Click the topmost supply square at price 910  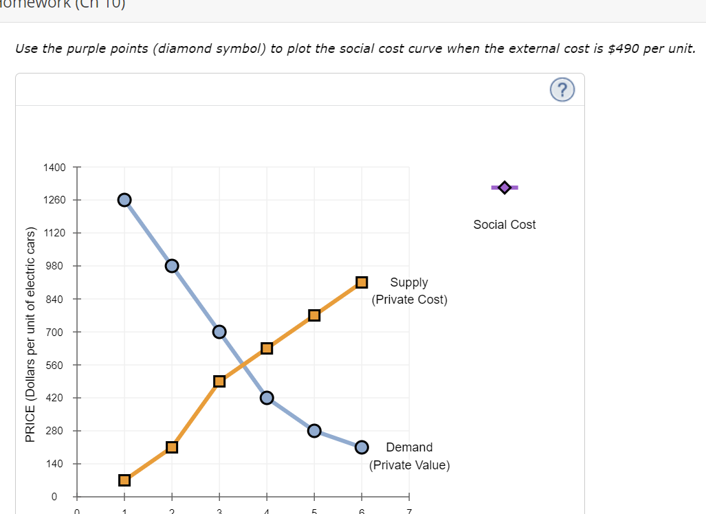361,282
